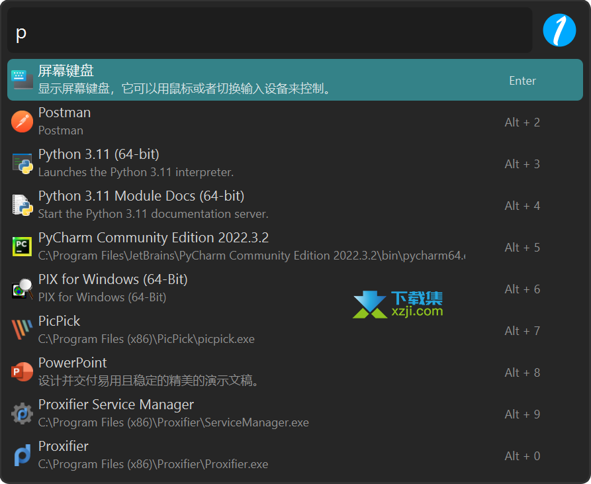Click PowerPoint description '设计并交付易用且稳定的精美的演示文稿。'

pyautogui.click(x=149, y=381)
